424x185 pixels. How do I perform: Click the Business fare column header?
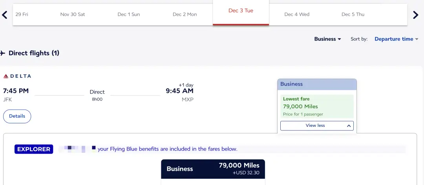coord(317,84)
